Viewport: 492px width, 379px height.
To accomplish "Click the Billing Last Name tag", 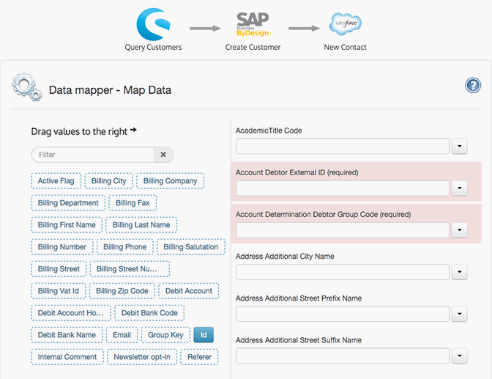I will 141,225.
